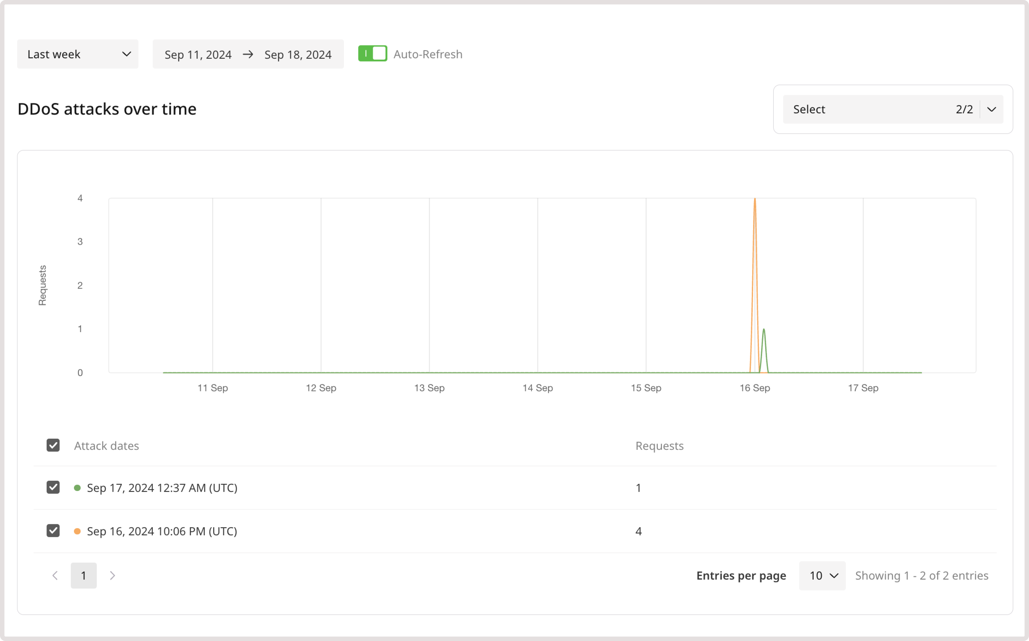Click the chevron beside Entries per page value

point(834,575)
